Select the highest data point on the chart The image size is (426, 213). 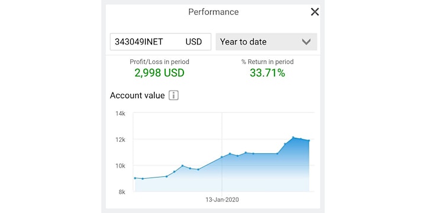click(x=293, y=137)
